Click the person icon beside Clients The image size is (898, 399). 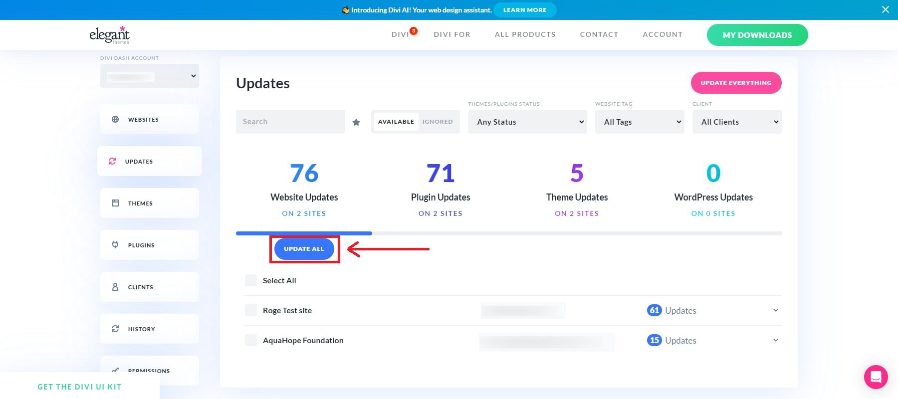point(115,287)
